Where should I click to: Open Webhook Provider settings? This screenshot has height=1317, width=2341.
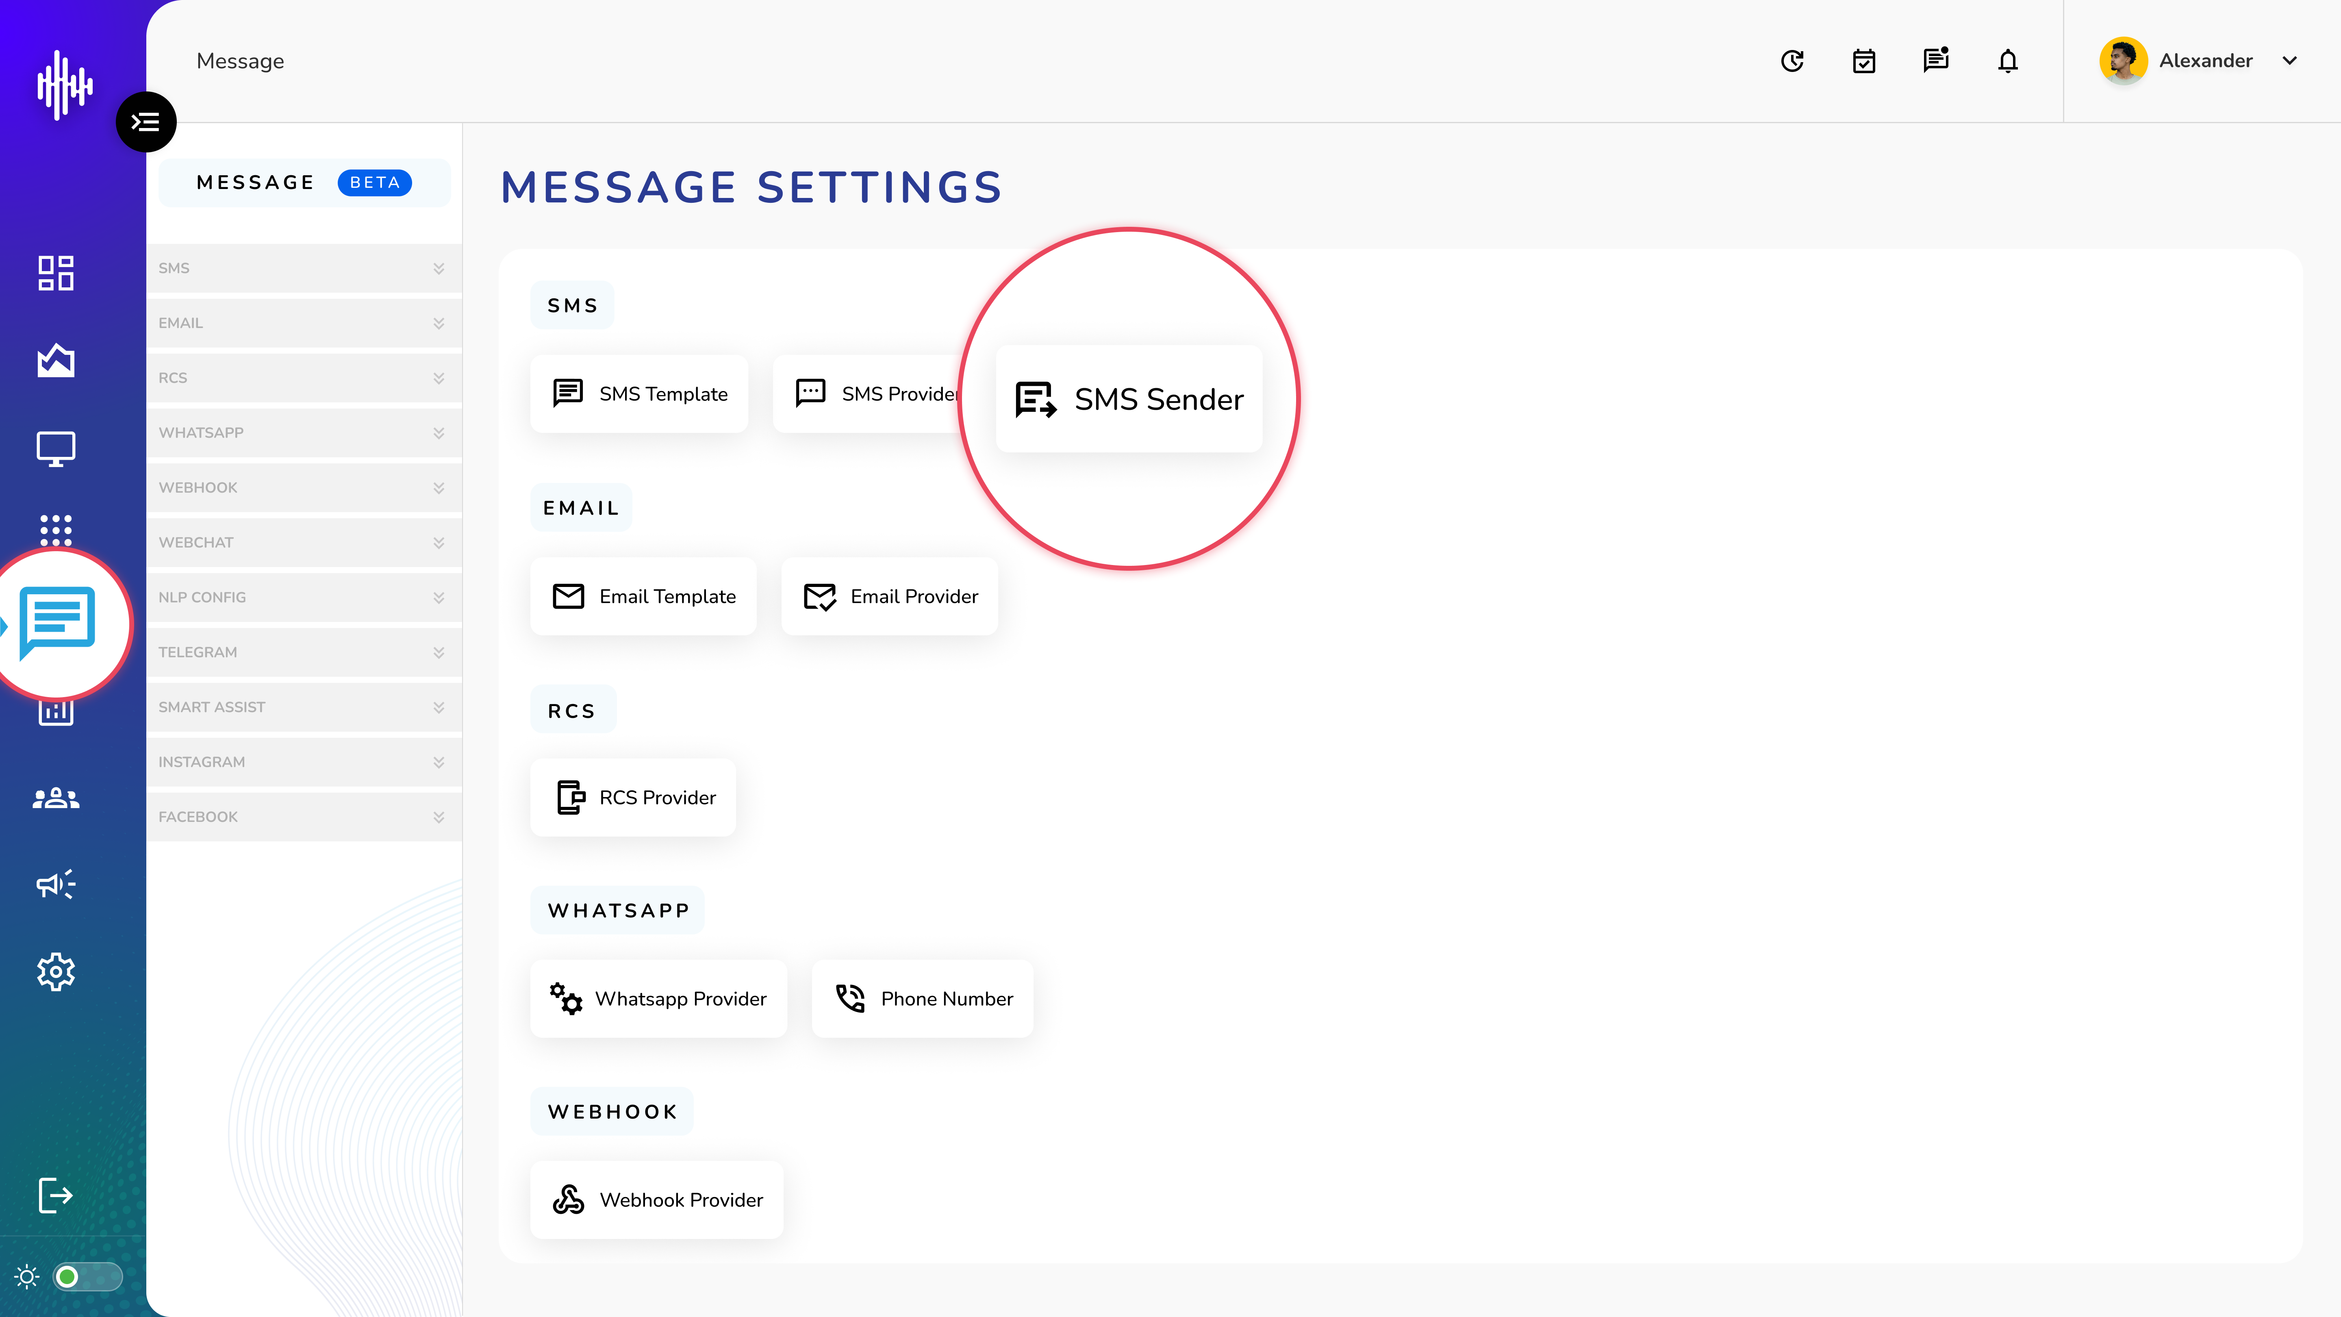coord(657,1200)
